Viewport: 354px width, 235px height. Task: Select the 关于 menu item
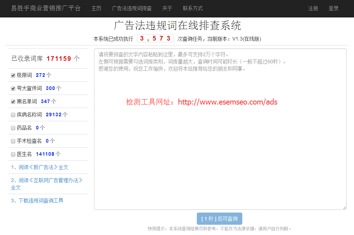point(167,8)
